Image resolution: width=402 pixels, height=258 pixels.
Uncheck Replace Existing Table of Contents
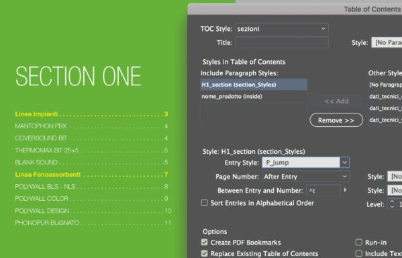(204, 254)
